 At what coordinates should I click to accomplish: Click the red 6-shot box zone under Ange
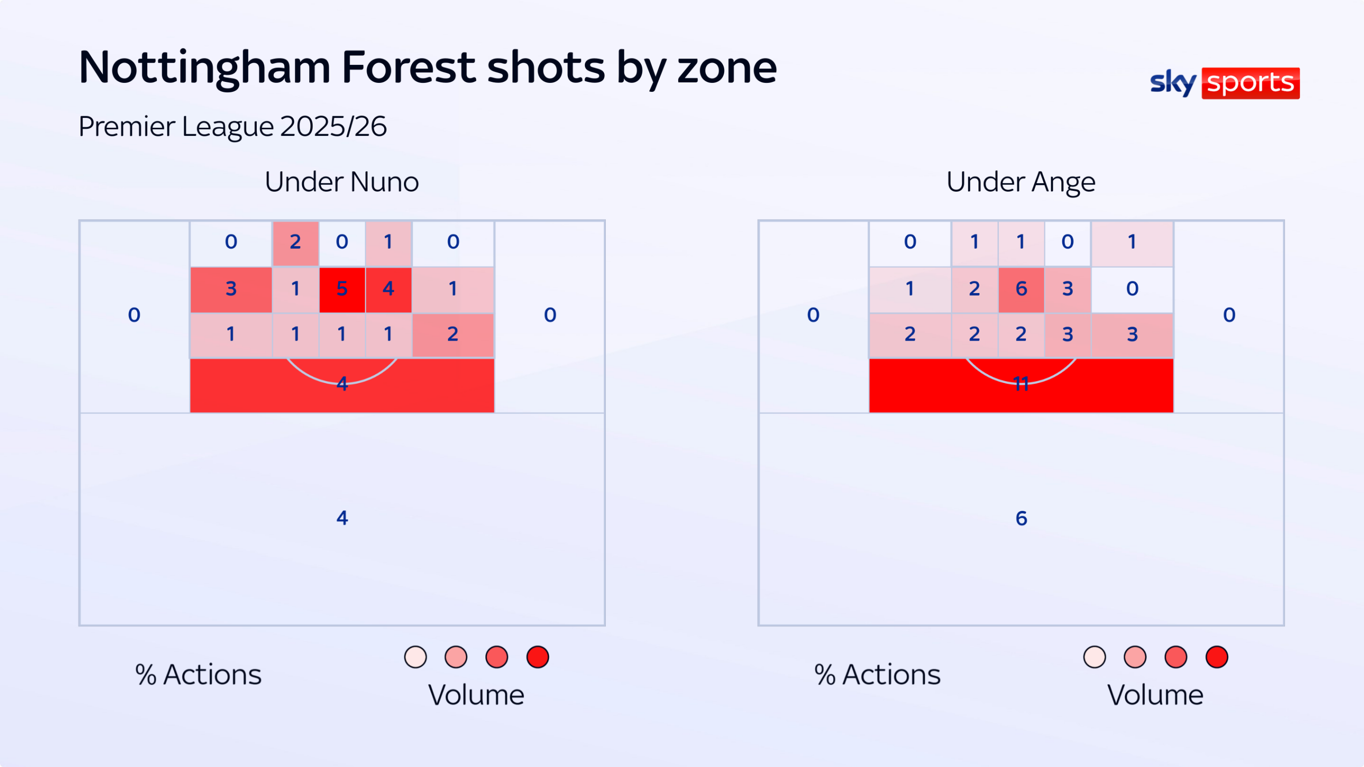(1021, 289)
